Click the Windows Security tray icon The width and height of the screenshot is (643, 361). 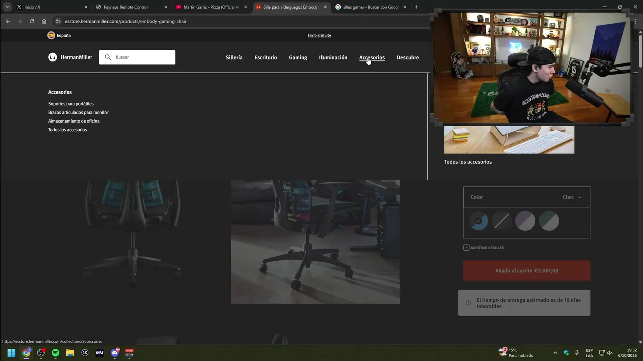[566, 353]
